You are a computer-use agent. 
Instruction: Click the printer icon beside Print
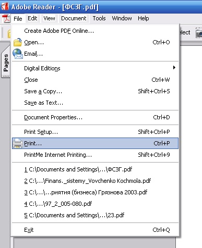click(18, 143)
